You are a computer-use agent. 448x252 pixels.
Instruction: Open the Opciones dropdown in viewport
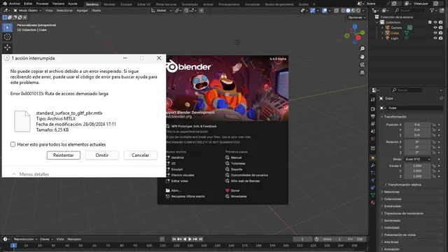click(357, 17)
